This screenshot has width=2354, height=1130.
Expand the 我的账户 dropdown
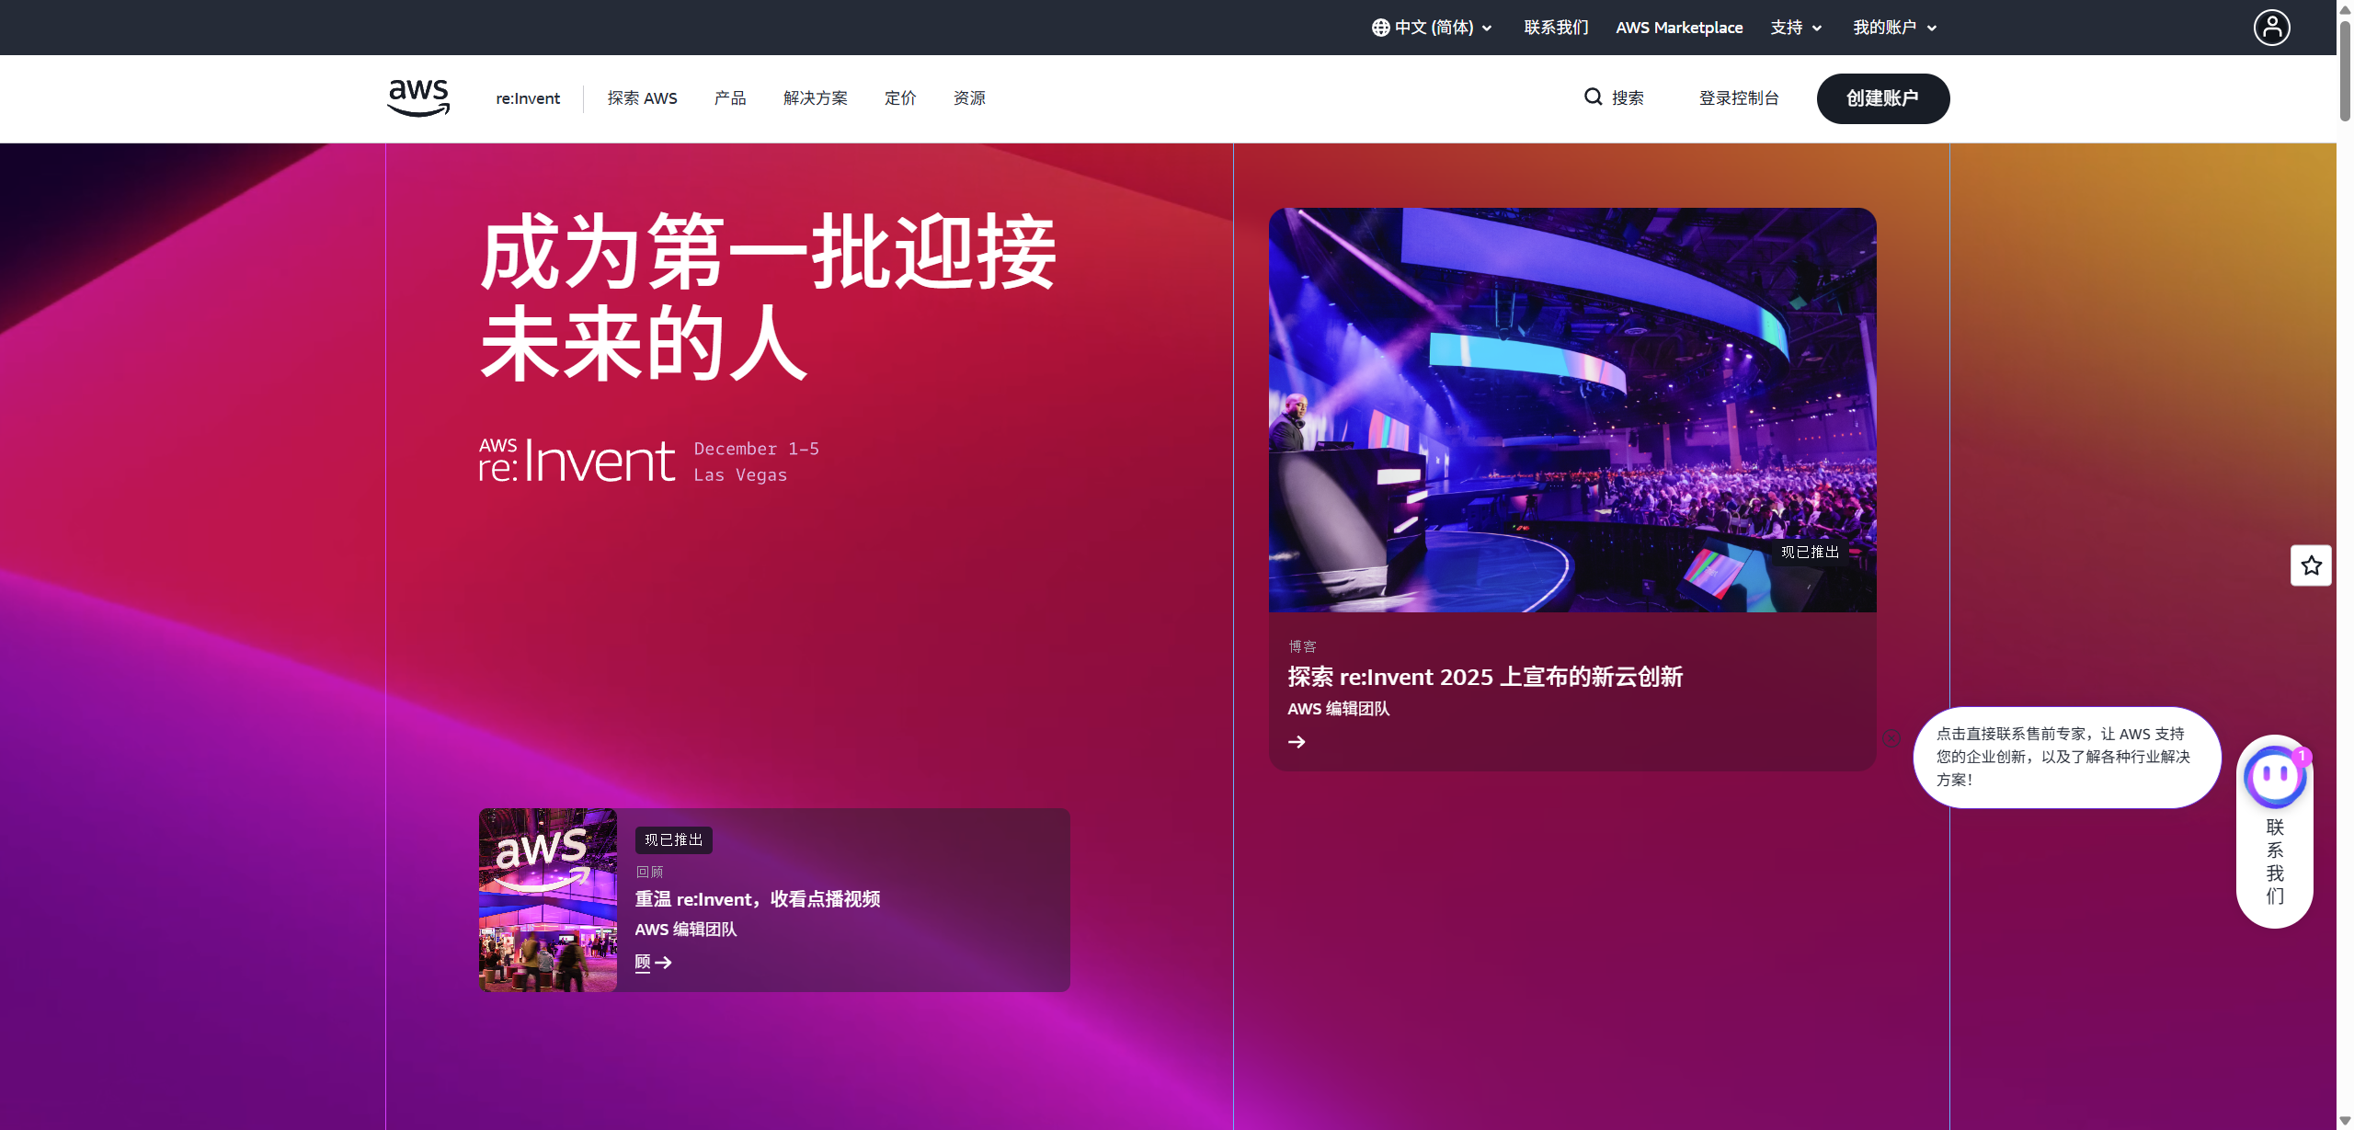(1894, 28)
